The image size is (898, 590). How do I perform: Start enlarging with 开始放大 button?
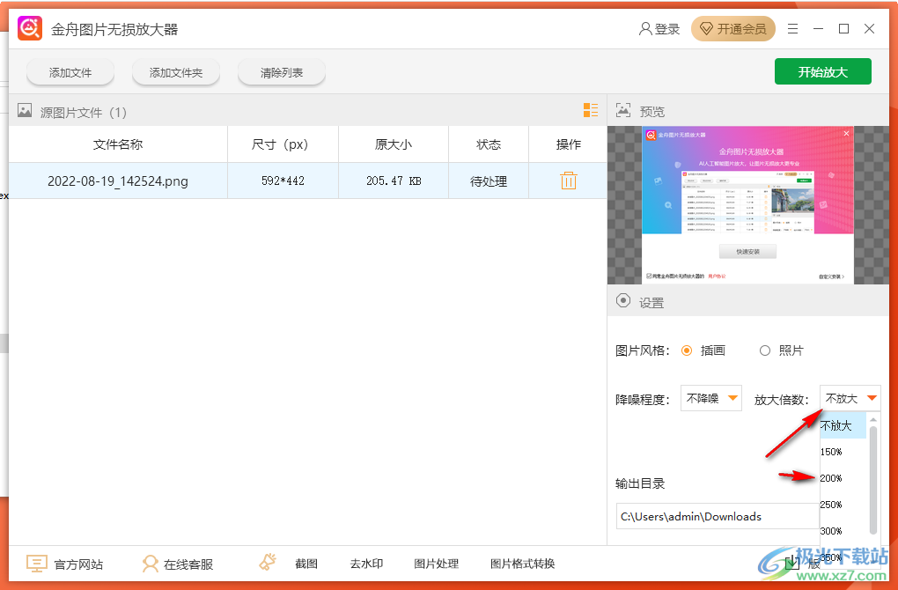[x=823, y=71]
